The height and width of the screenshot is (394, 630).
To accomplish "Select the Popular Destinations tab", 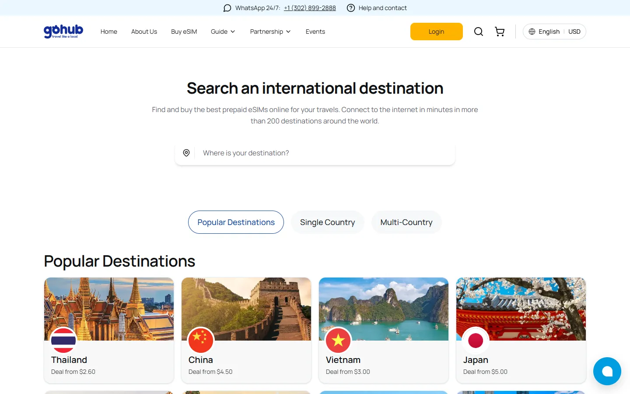I will (236, 222).
